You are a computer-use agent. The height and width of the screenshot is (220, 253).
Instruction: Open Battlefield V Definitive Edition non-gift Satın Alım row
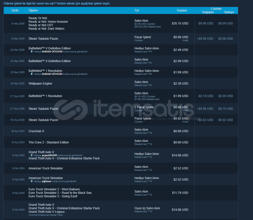(x=121, y=61)
